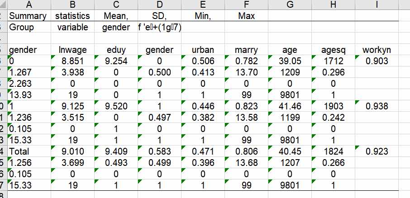Select the cell with 3.515
Screen dimensions: 410x198
[x=73, y=117]
